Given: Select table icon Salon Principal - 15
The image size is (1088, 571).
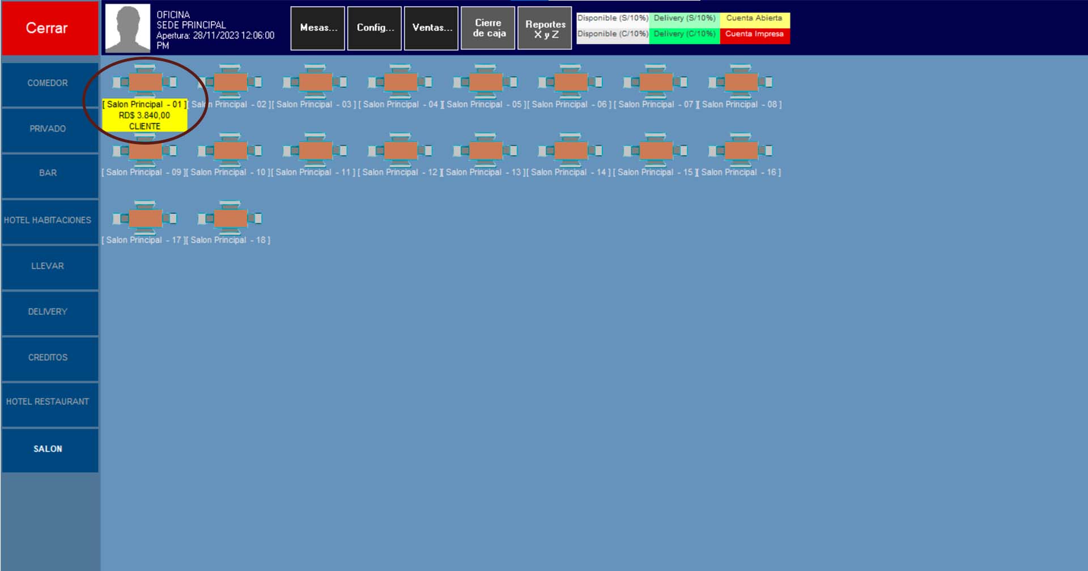Looking at the screenshot, I should click(655, 150).
